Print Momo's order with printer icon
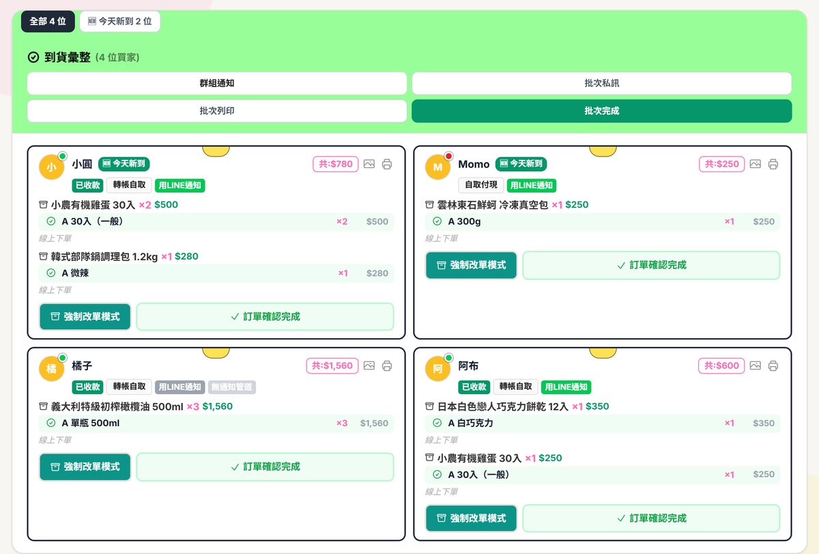 point(773,164)
